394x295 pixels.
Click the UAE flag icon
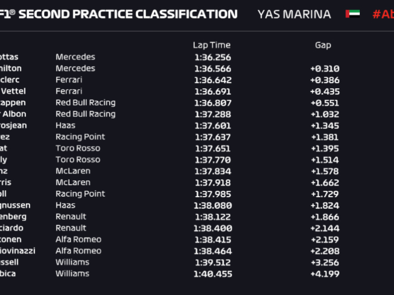pyautogui.click(x=352, y=14)
